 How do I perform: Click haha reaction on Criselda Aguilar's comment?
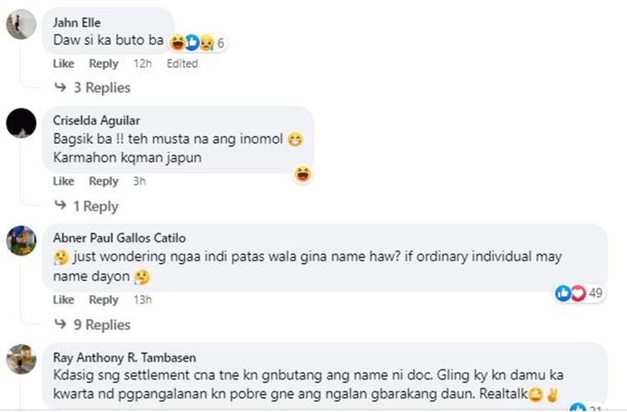click(302, 174)
